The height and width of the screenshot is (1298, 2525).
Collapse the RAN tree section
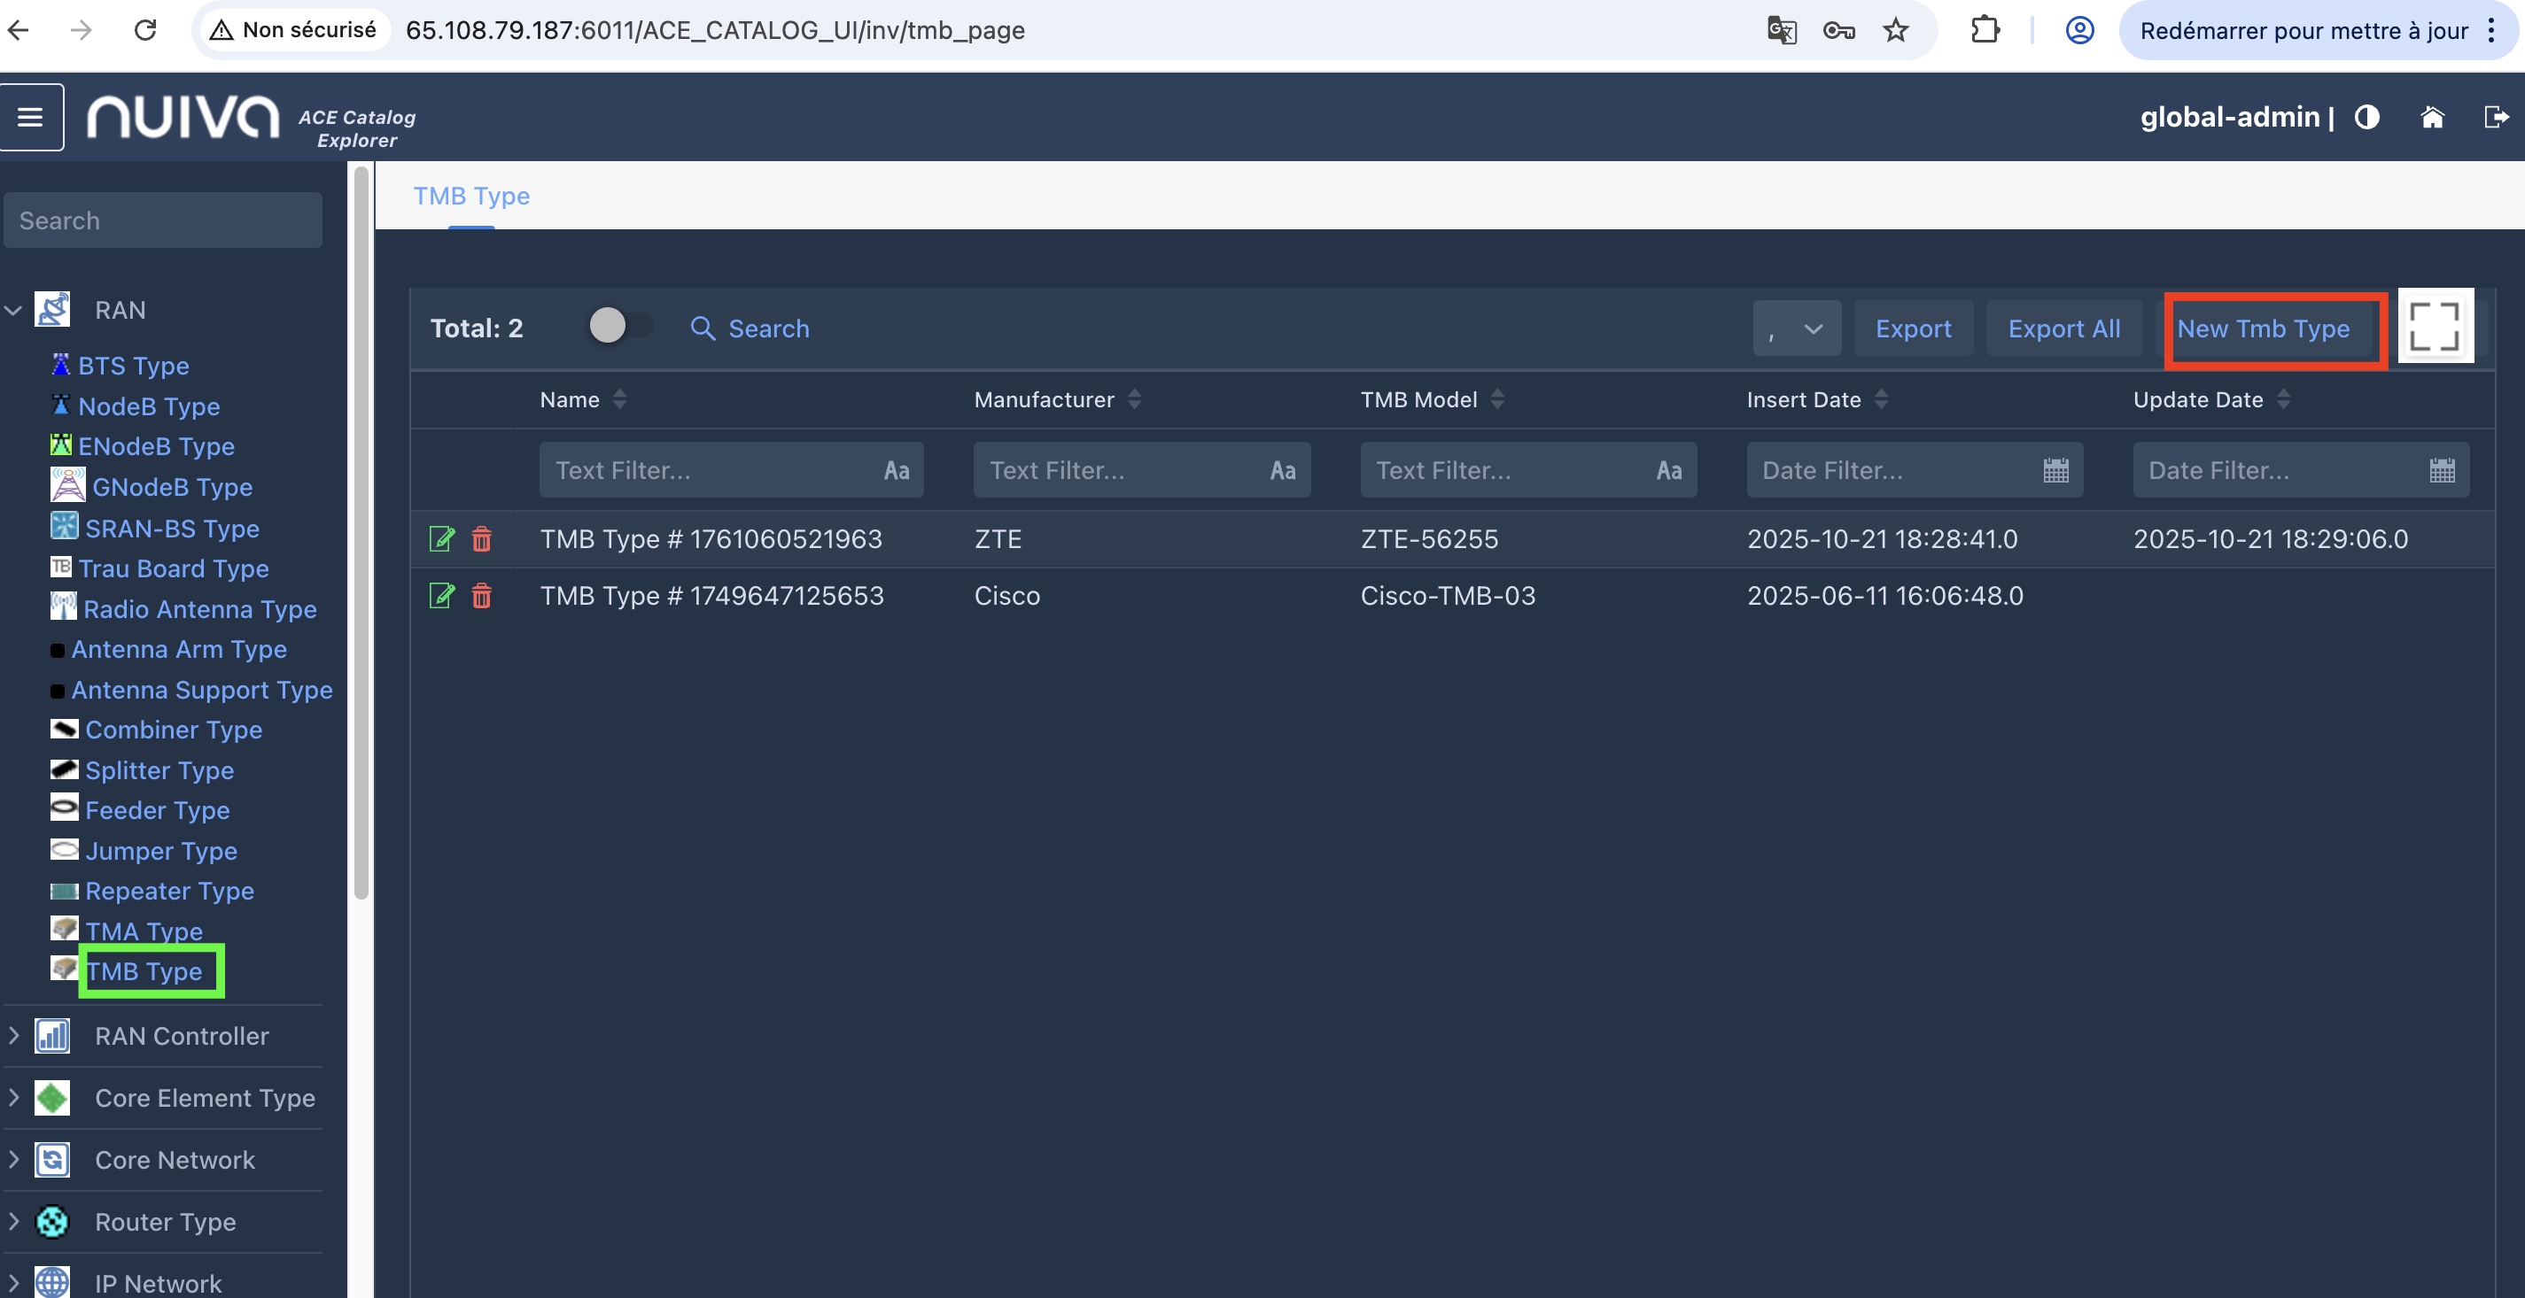[x=13, y=311]
